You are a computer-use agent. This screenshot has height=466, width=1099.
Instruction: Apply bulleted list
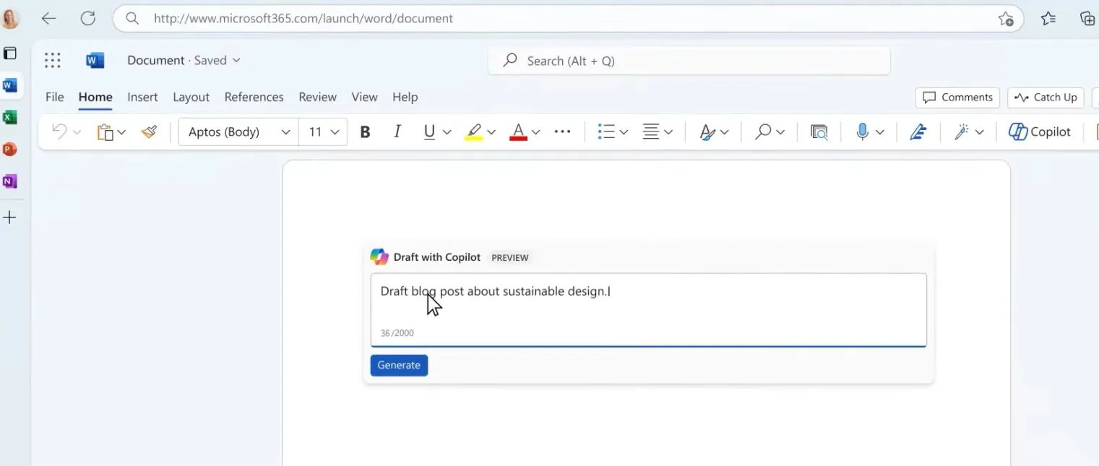coord(606,131)
